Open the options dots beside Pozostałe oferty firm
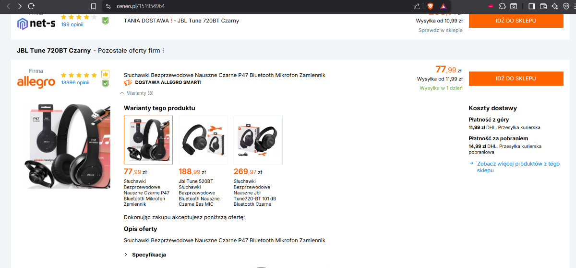Viewport: 576px width, 268px height. pos(163,51)
